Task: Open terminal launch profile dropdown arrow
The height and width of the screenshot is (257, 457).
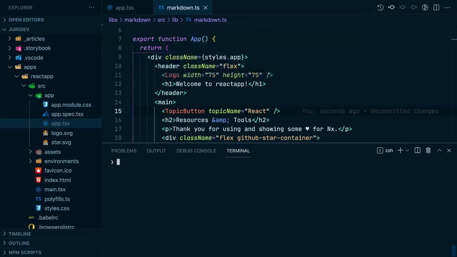Action: (407, 151)
